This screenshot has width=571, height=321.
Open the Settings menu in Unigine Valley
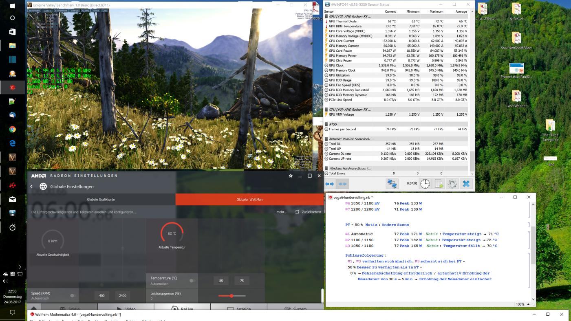click(x=75, y=11)
